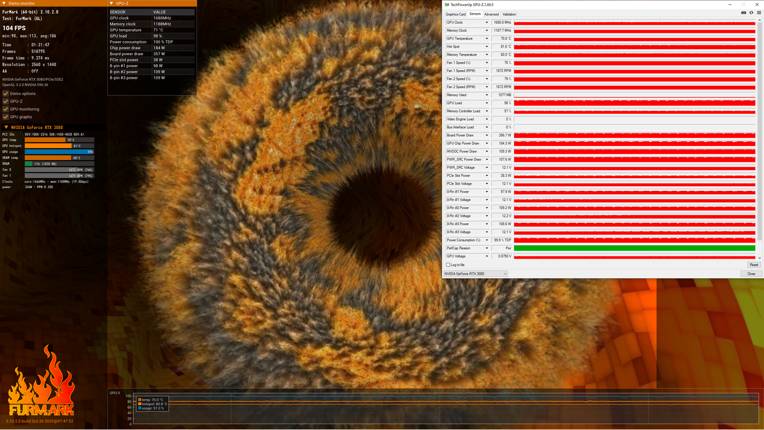Screen dimensions: 764x430
Task: Click the 1077 MB Memory Used value
Action: 502,95
